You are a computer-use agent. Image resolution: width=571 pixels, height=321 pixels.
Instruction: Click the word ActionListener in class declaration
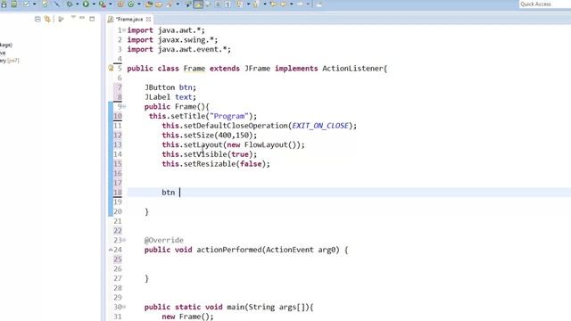(x=352, y=69)
